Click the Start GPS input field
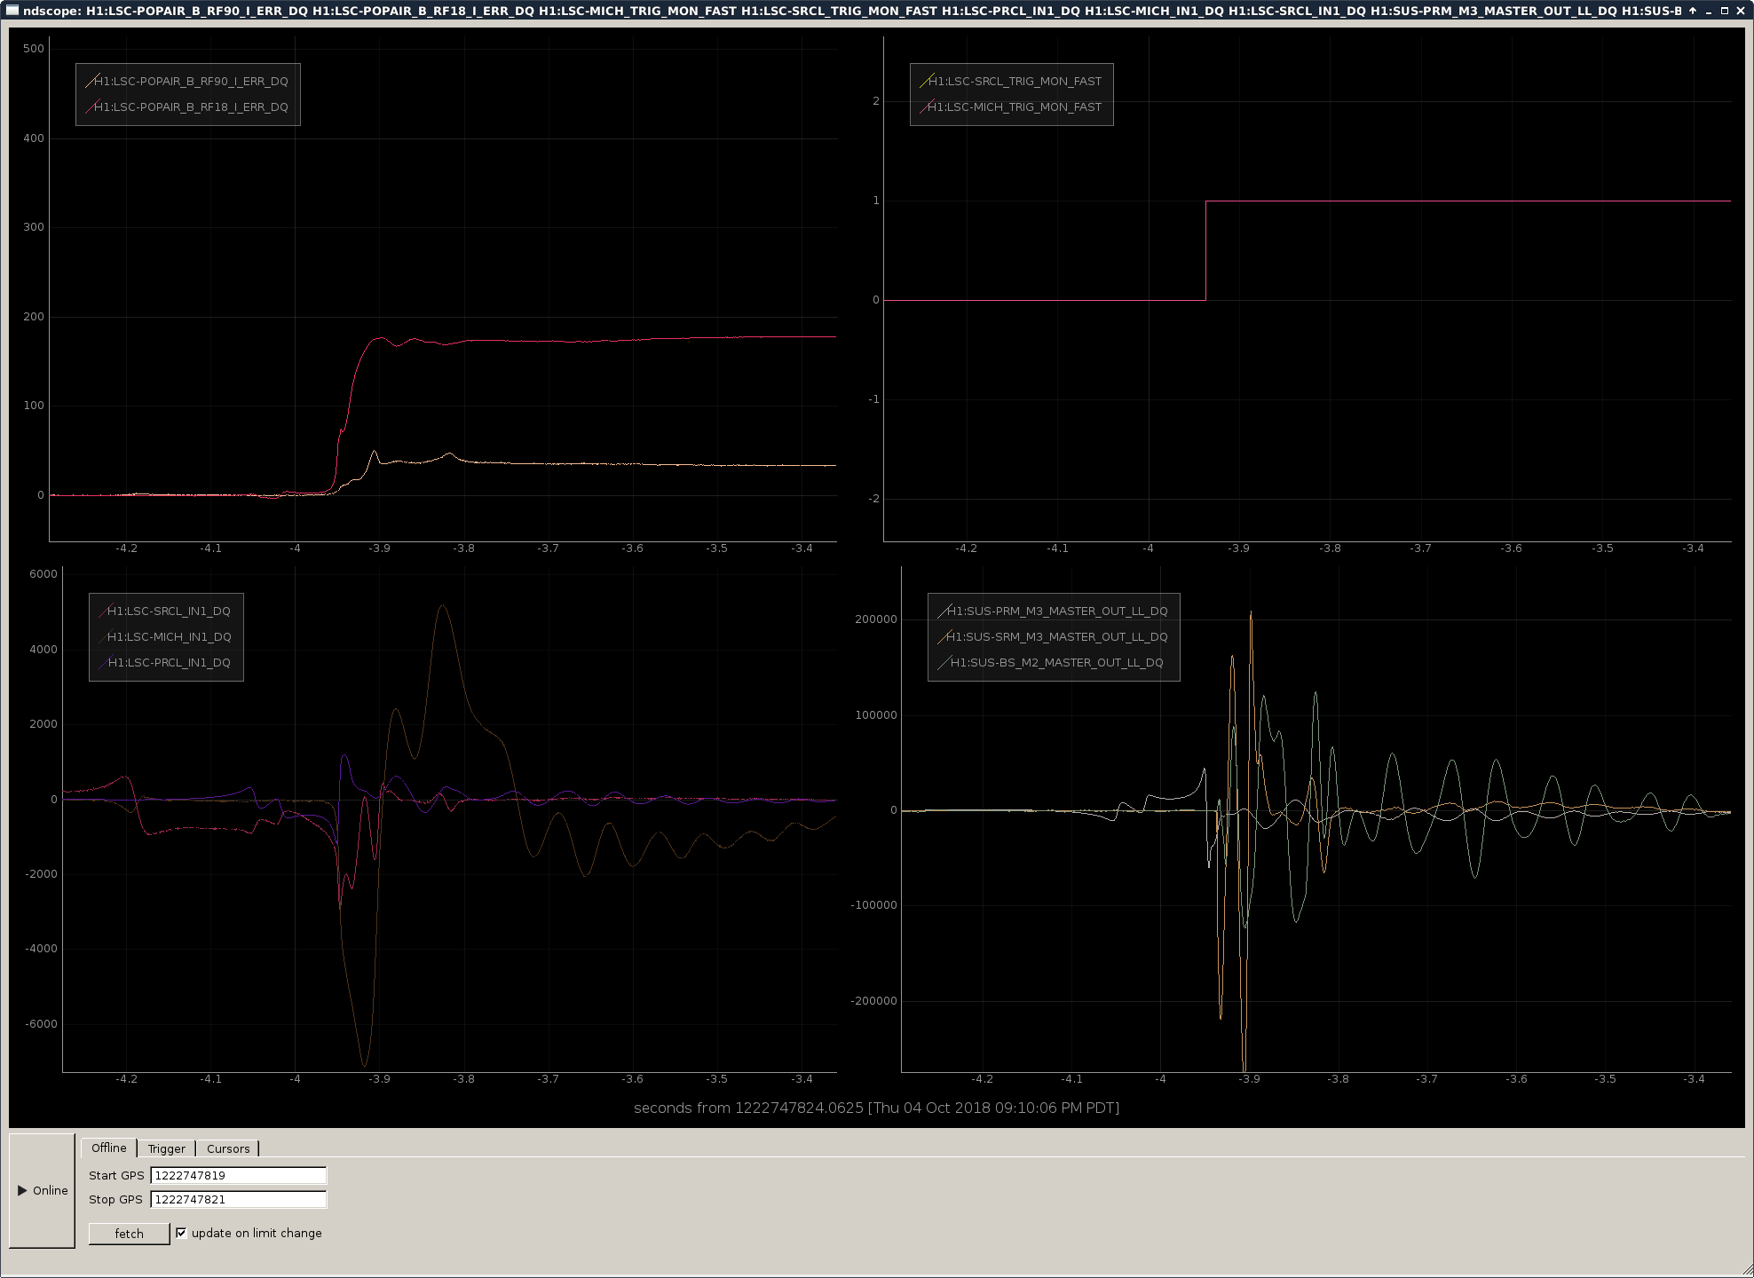This screenshot has width=1754, height=1278. [x=238, y=1175]
